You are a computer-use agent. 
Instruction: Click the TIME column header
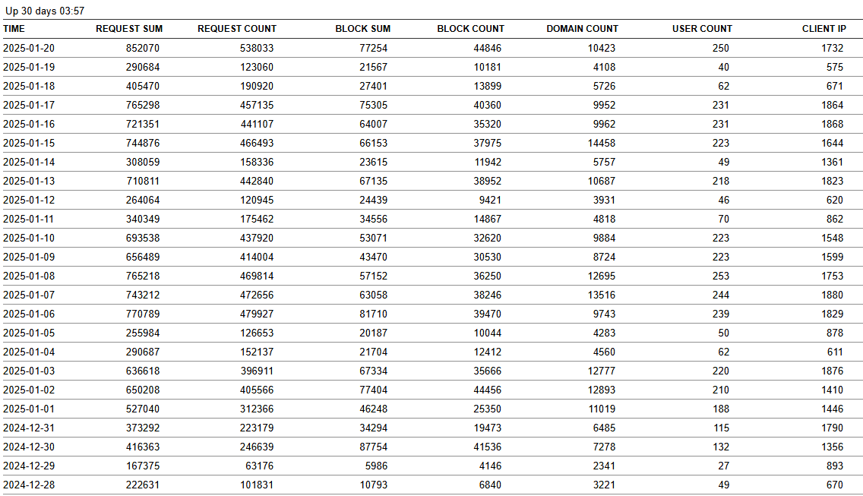pos(14,29)
